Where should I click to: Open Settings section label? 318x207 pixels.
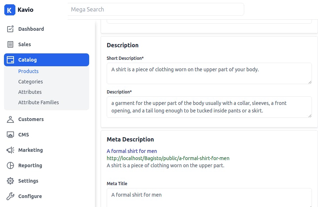(x=28, y=181)
